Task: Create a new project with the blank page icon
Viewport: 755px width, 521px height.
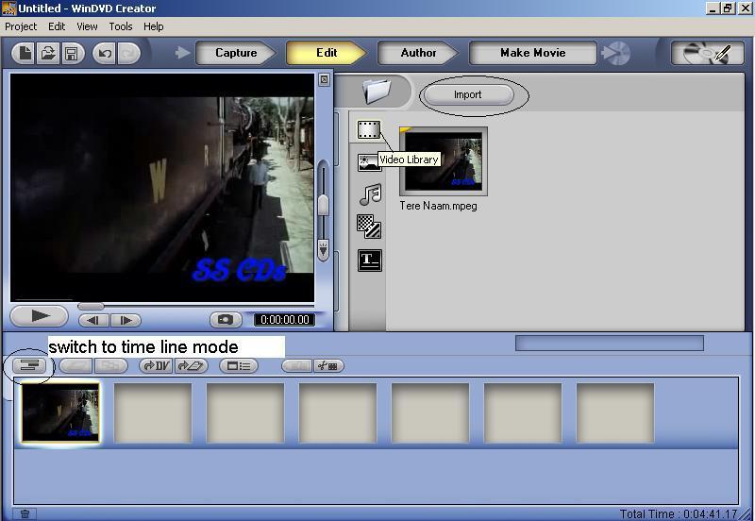Action: [x=25, y=53]
